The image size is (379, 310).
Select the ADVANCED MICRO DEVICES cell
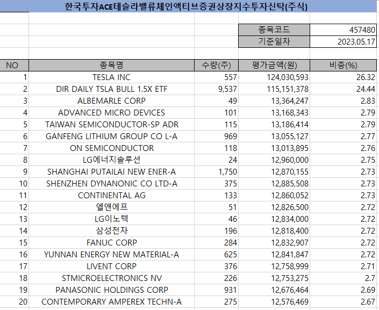point(111,113)
